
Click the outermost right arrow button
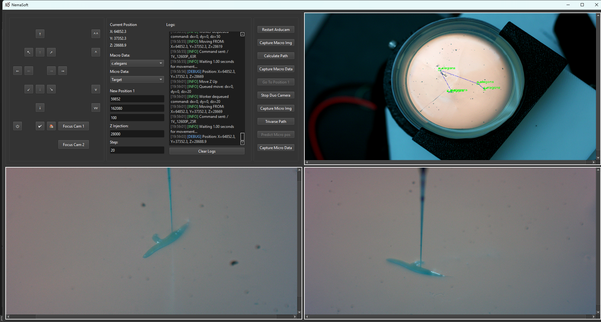63,71
